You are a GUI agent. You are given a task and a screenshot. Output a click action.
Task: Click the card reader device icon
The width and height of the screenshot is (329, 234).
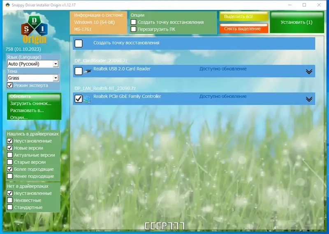click(88, 71)
